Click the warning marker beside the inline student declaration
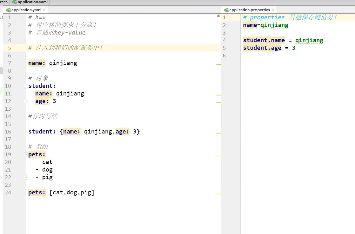The height and width of the screenshot is (234, 355). 218,133
